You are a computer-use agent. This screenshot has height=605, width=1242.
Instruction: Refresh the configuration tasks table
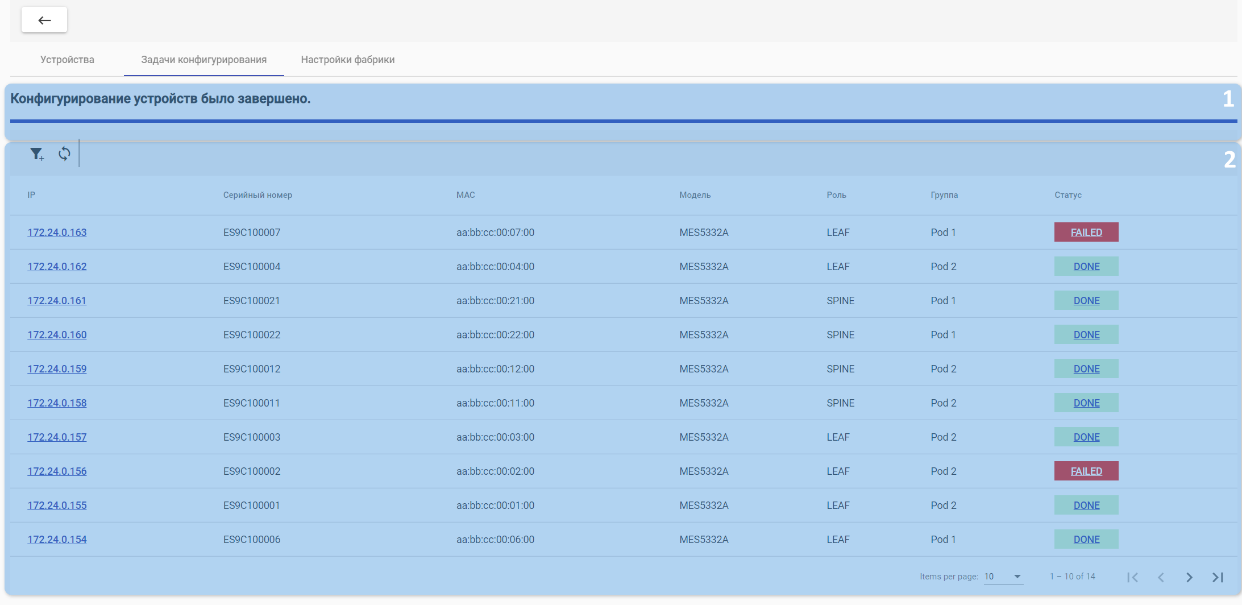pos(64,154)
